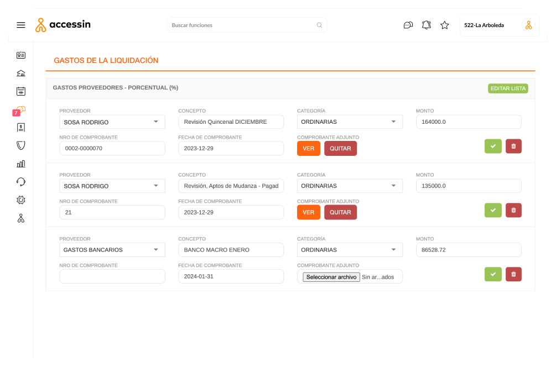Expand Proveedor dropdown in second expense row
This screenshot has height=367, width=556.
coord(112,186)
